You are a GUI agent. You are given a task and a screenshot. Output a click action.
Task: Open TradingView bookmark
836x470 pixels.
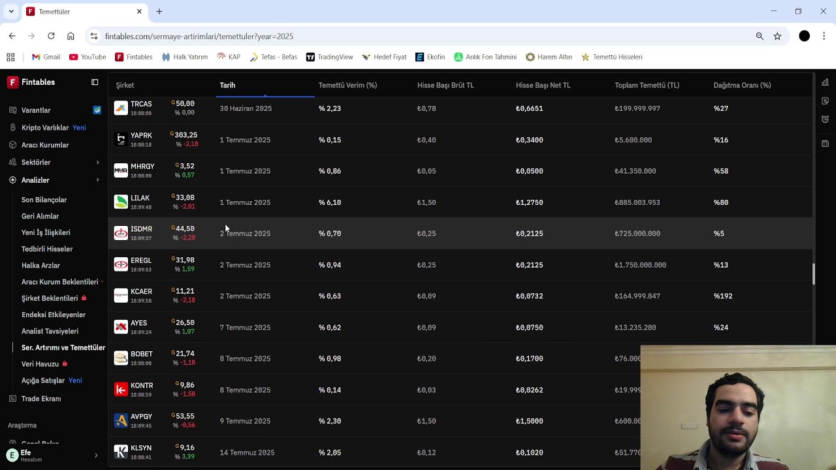pyautogui.click(x=329, y=57)
